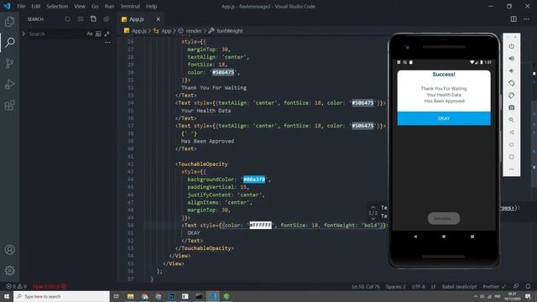The height and width of the screenshot is (302, 537).
Task: Click the #FFFFFF color value on line 50
Action: [x=261, y=226]
